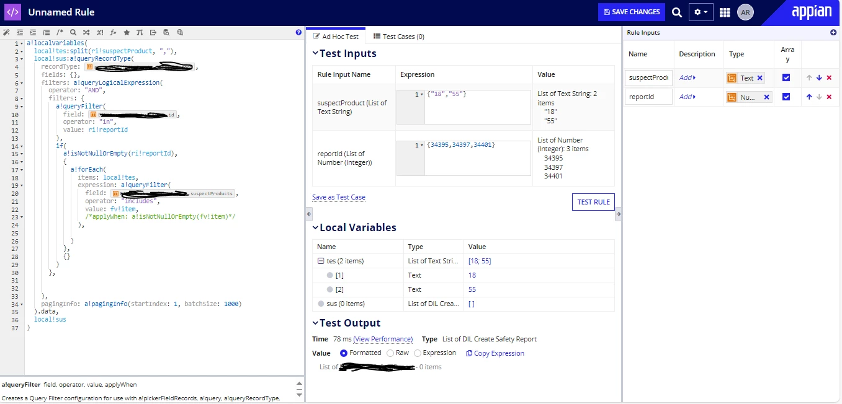Open the header search magnifier icon

677,12
